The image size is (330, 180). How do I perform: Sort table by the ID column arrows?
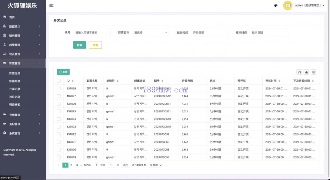pyautogui.click(x=73, y=81)
